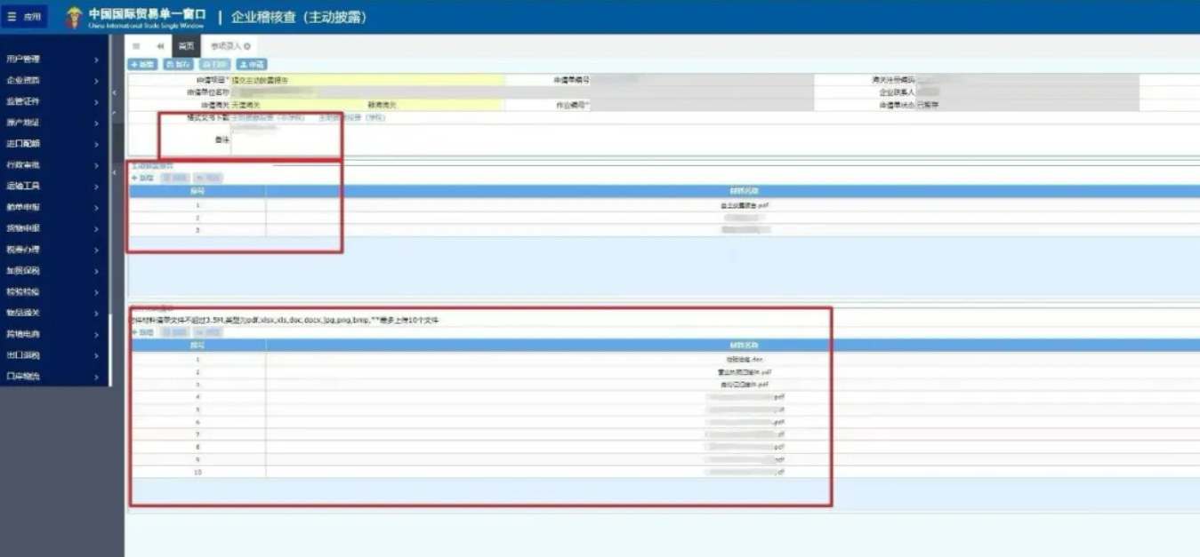
Task: Click the 暂存 save button in toolbar
Action: point(178,65)
